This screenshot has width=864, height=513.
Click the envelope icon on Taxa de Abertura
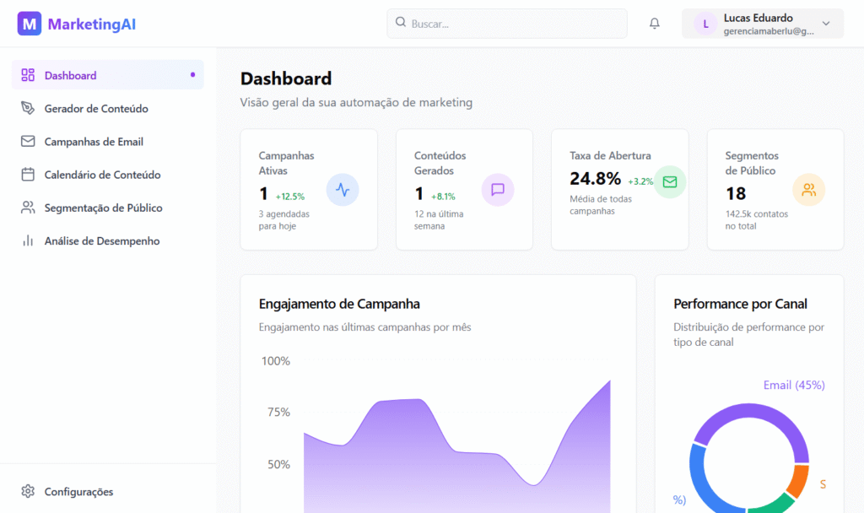(x=670, y=182)
